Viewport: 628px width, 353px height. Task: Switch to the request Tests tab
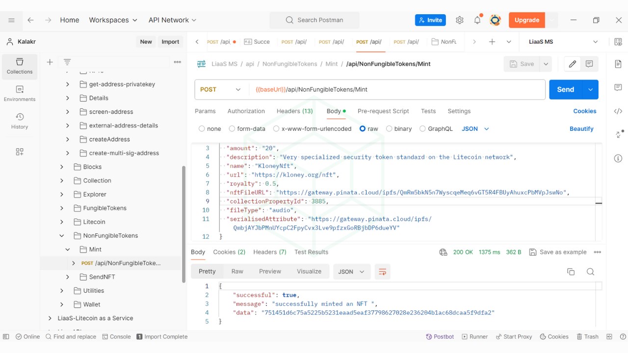point(428,111)
